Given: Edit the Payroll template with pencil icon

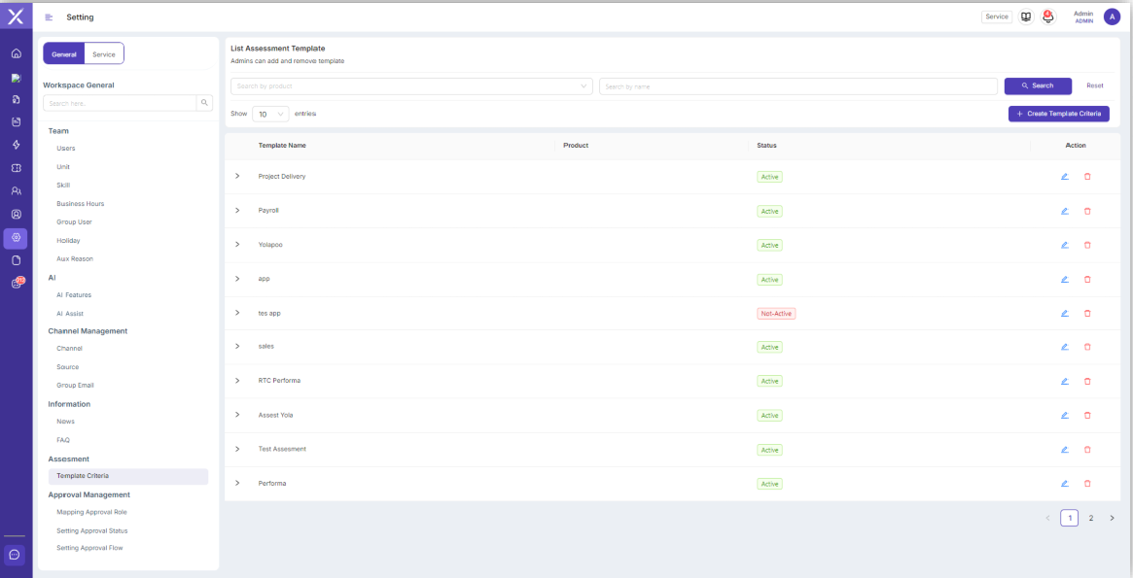Looking at the screenshot, I should (1064, 211).
